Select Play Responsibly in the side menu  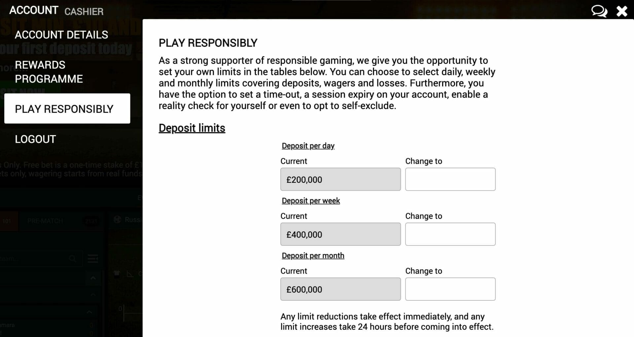point(67,108)
